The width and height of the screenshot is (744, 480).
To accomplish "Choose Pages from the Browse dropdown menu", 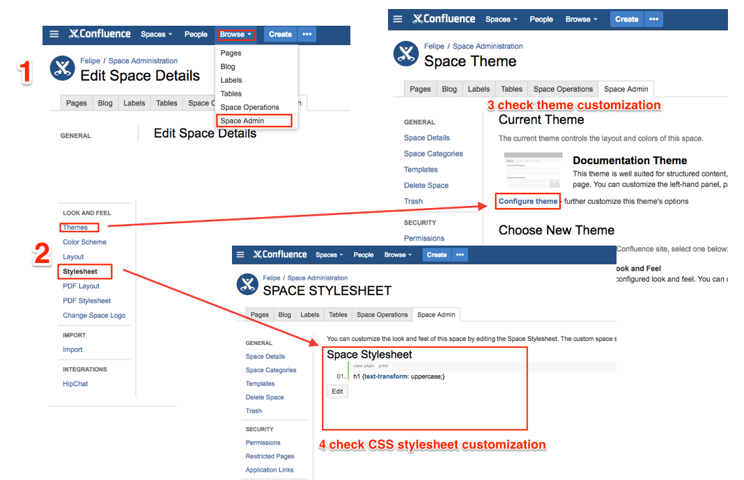I will point(231,53).
